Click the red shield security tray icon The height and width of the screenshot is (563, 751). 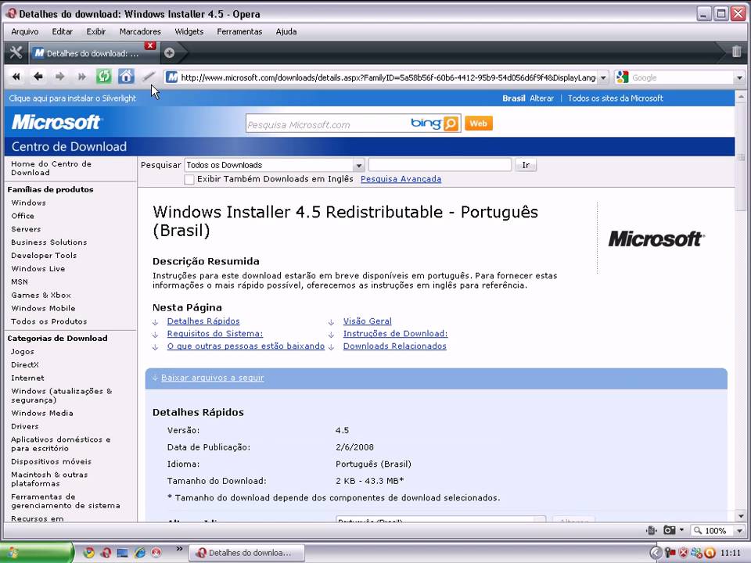[684, 553]
